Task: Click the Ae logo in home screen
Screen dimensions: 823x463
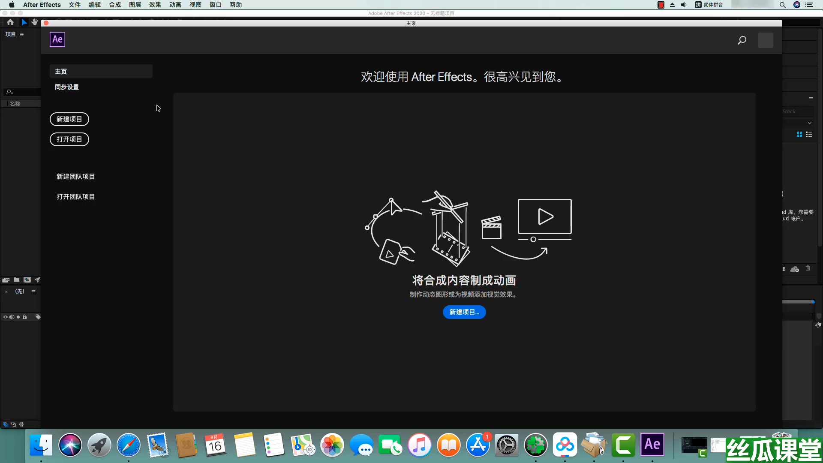Action: 57,39
